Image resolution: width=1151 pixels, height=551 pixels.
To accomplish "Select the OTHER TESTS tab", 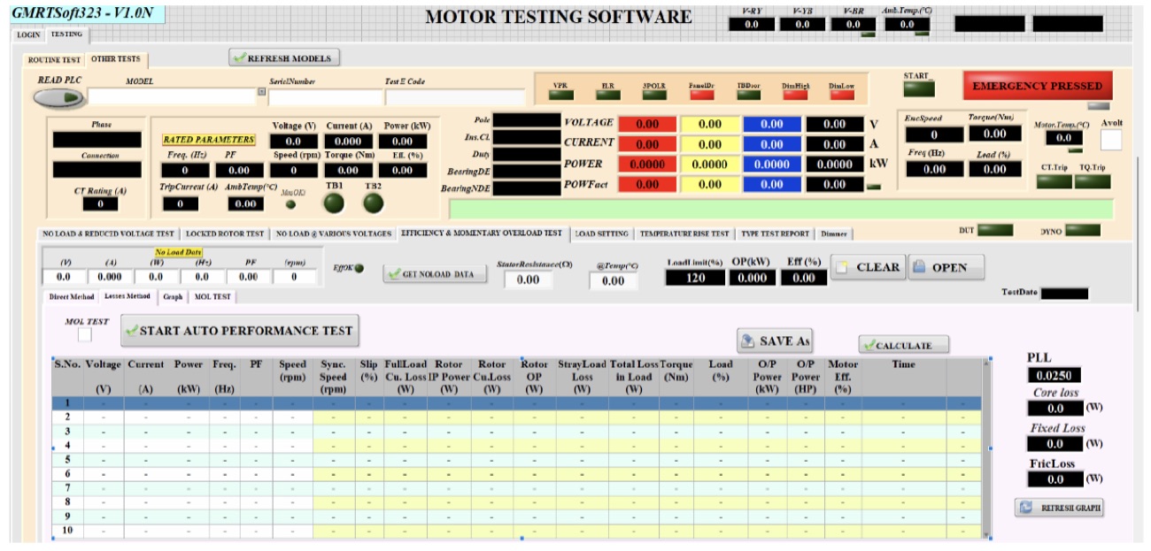I will pos(116,59).
